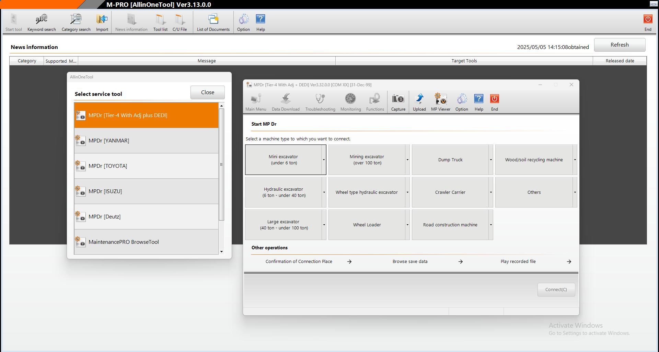Expand Wheel type hydraulic excavator dropdown arrow
The height and width of the screenshot is (352, 659).
(x=407, y=192)
